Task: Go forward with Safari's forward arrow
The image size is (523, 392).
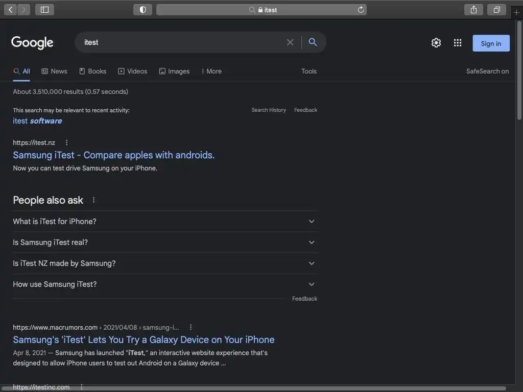Action: 23,10
